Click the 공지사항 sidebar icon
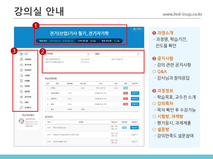The image size is (213, 159). 22,65
